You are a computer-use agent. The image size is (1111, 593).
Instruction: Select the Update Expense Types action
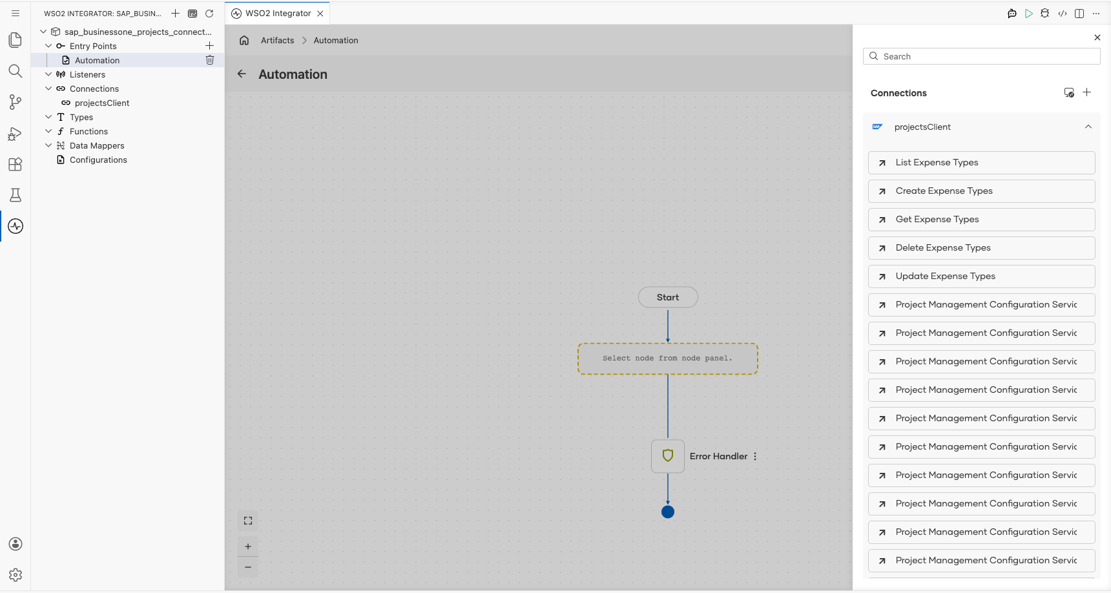point(982,276)
